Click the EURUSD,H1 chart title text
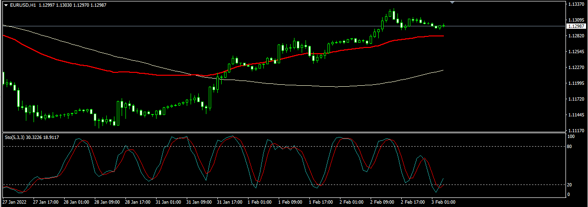The height and width of the screenshot is (207, 588). tap(23, 5)
